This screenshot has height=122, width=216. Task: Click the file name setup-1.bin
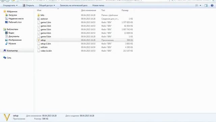(x=46, y=44)
